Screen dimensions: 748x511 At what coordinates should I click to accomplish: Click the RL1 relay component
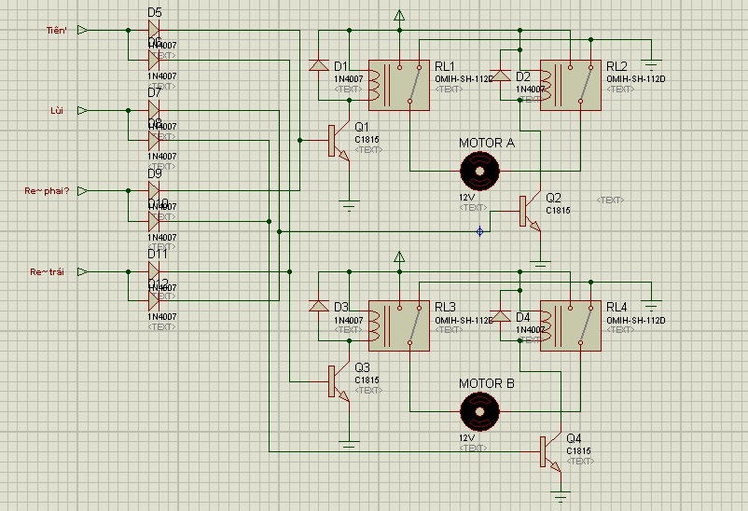[399, 86]
